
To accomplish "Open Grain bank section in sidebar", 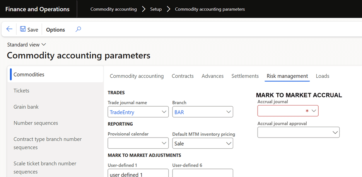I will 26,107.
